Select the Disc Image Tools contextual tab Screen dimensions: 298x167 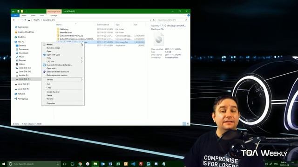[54, 12]
